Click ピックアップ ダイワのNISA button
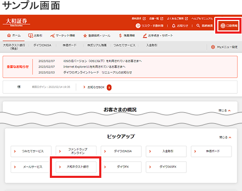 click(x=121, y=151)
